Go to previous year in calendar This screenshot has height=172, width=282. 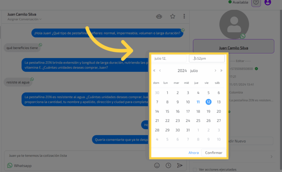point(154,71)
